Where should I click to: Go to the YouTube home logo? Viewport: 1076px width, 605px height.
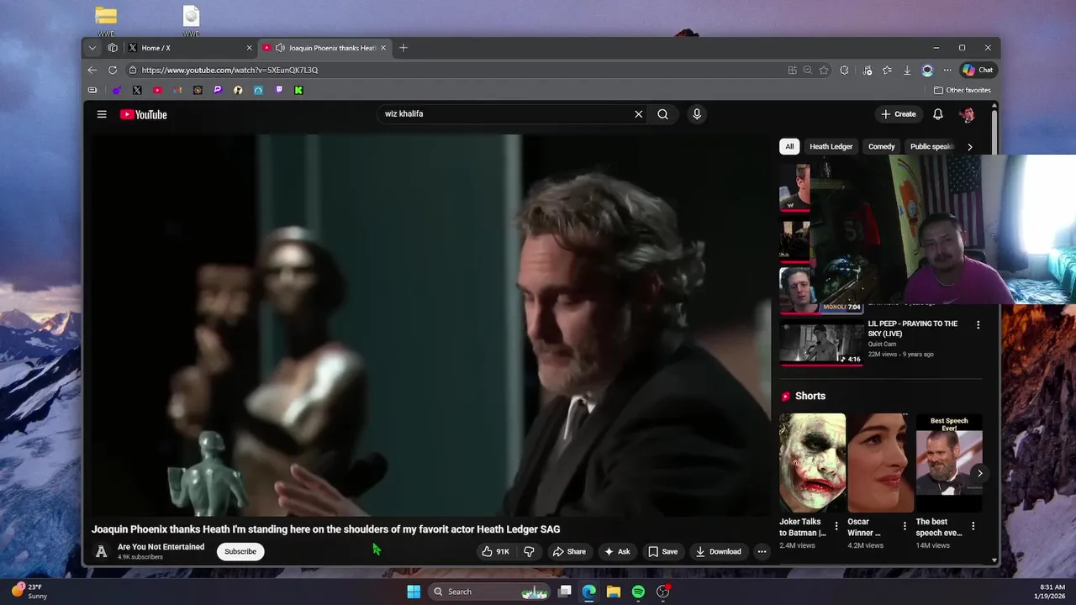144,114
